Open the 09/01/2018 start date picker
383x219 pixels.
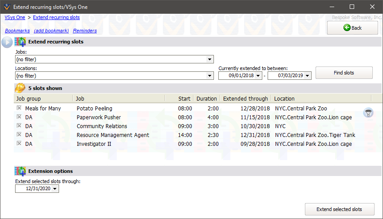pos(258,76)
